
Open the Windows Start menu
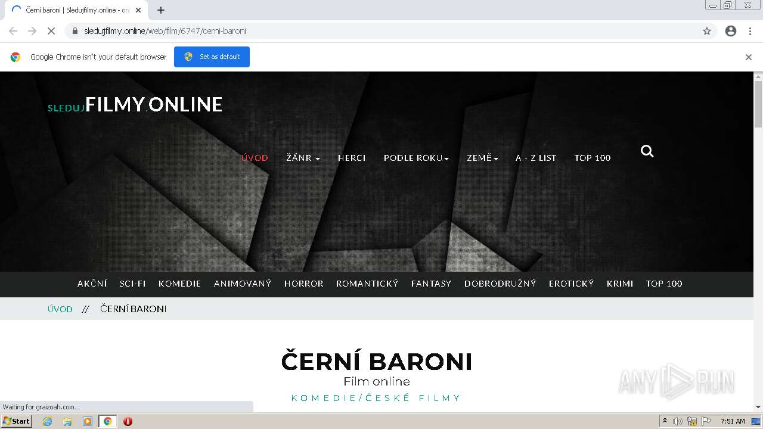16,421
